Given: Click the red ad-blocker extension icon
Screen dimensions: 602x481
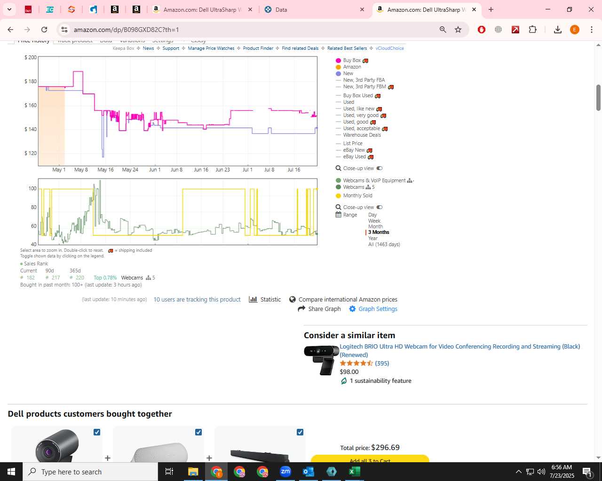Looking at the screenshot, I should 482,30.
